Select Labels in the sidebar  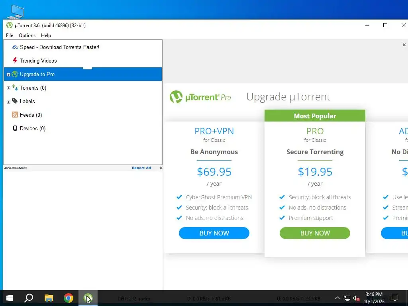click(27, 102)
